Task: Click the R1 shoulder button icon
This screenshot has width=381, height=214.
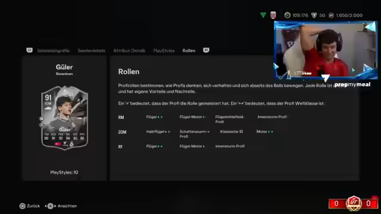Action: click(206, 50)
